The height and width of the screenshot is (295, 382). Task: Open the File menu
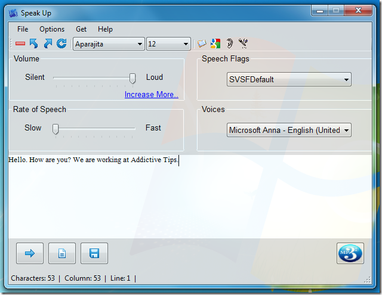coord(23,29)
